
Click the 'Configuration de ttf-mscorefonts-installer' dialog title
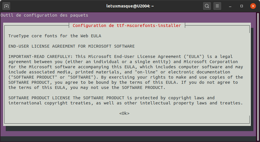(x=127, y=26)
